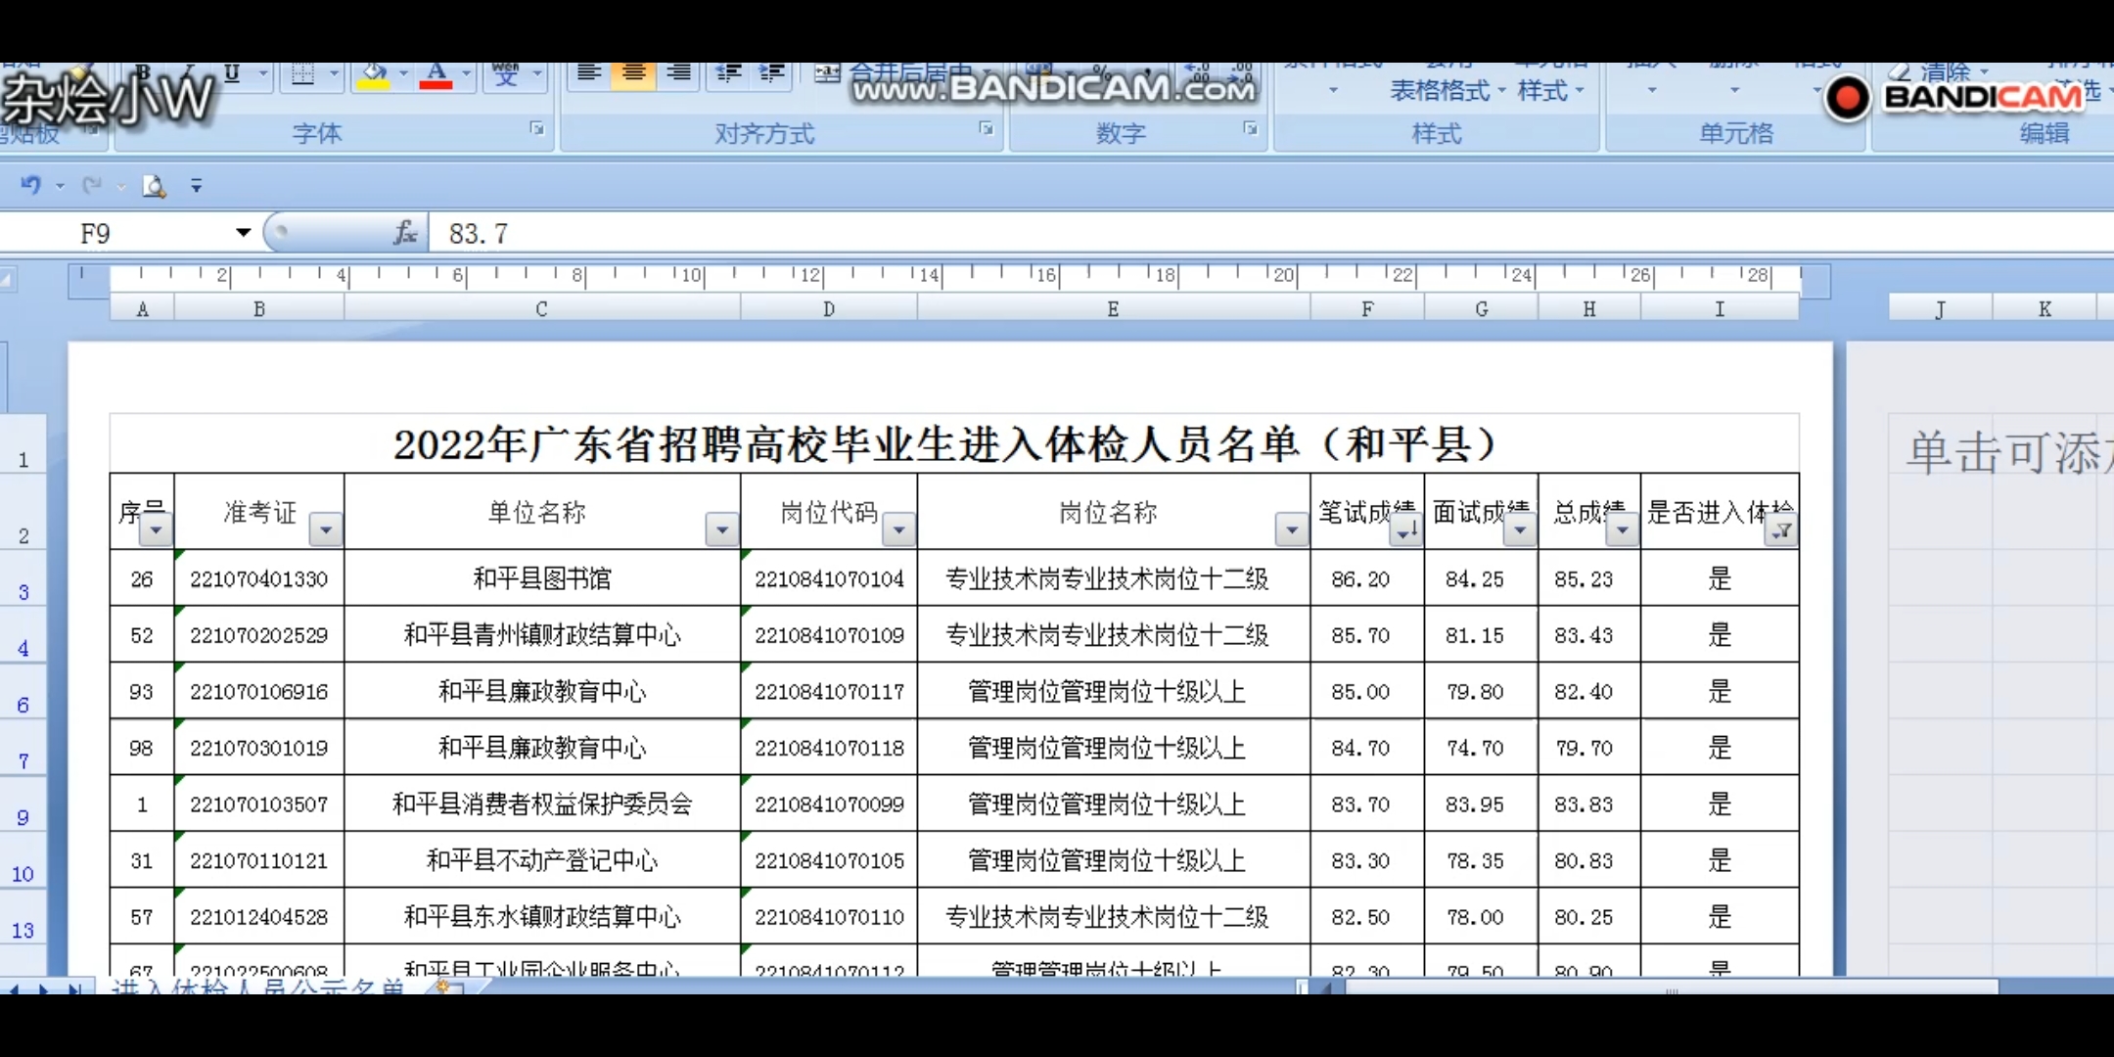2114x1057 pixels.
Task: Click the print preview magnifier icon
Action: coord(154,186)
